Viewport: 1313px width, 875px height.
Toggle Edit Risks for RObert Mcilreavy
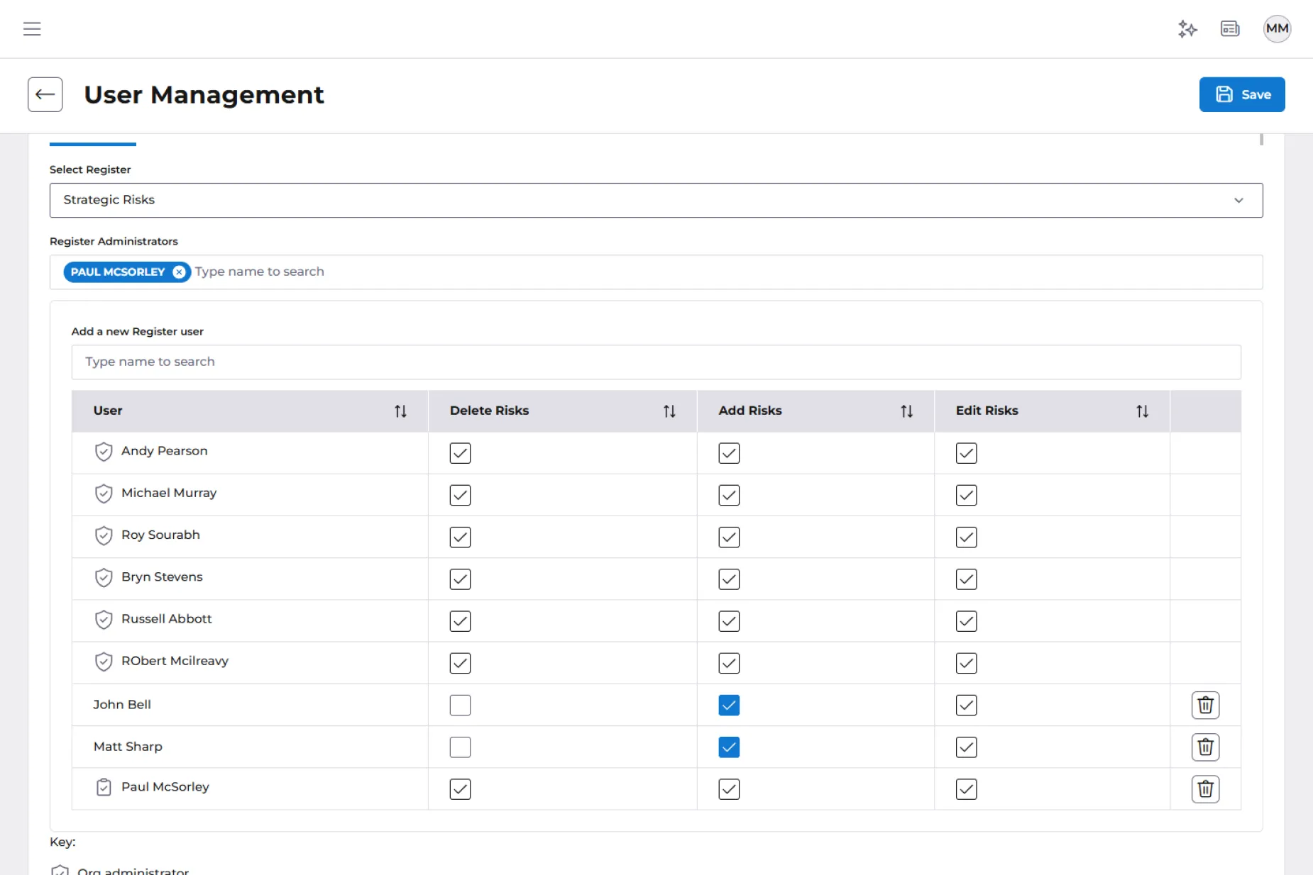click(x=966, y=663)
